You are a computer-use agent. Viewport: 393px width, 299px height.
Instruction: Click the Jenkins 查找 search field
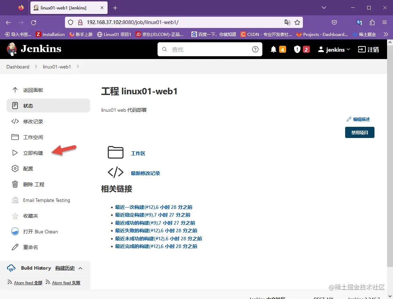pyautogui.click(x=210, y=49)
